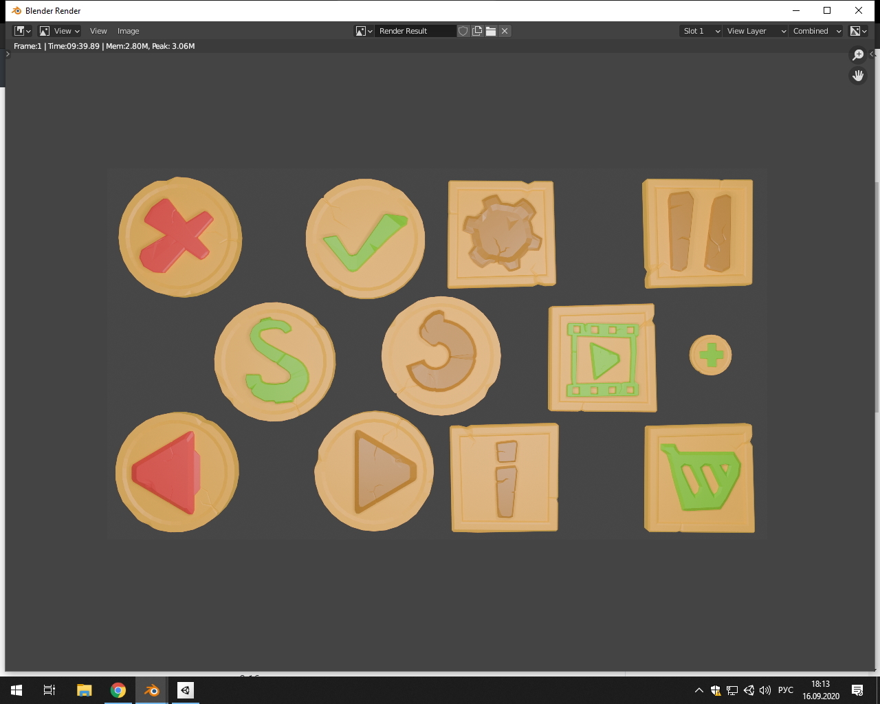Click the gear settings tile in the render
The height and width of the screenshot is (704, 880).
502,234
